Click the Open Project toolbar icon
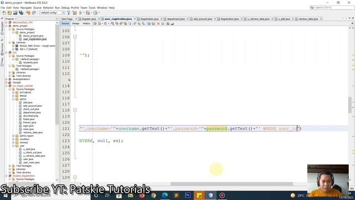This screenshot has height=200, width=355. [x=15, y=13]
